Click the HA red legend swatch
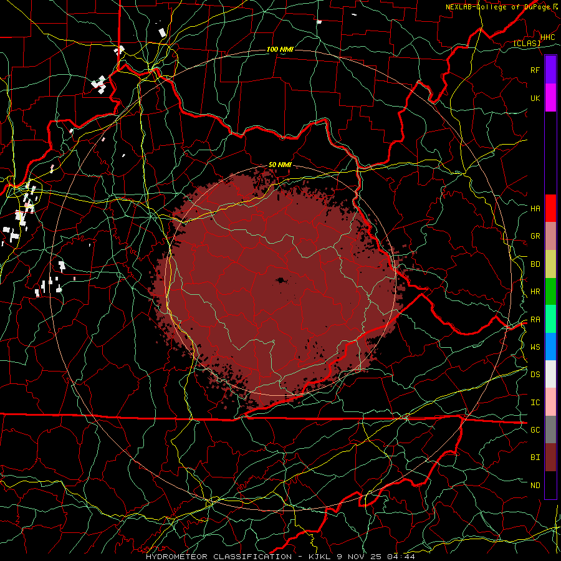This screenshot has height=561, width=561. click(550, 208)
